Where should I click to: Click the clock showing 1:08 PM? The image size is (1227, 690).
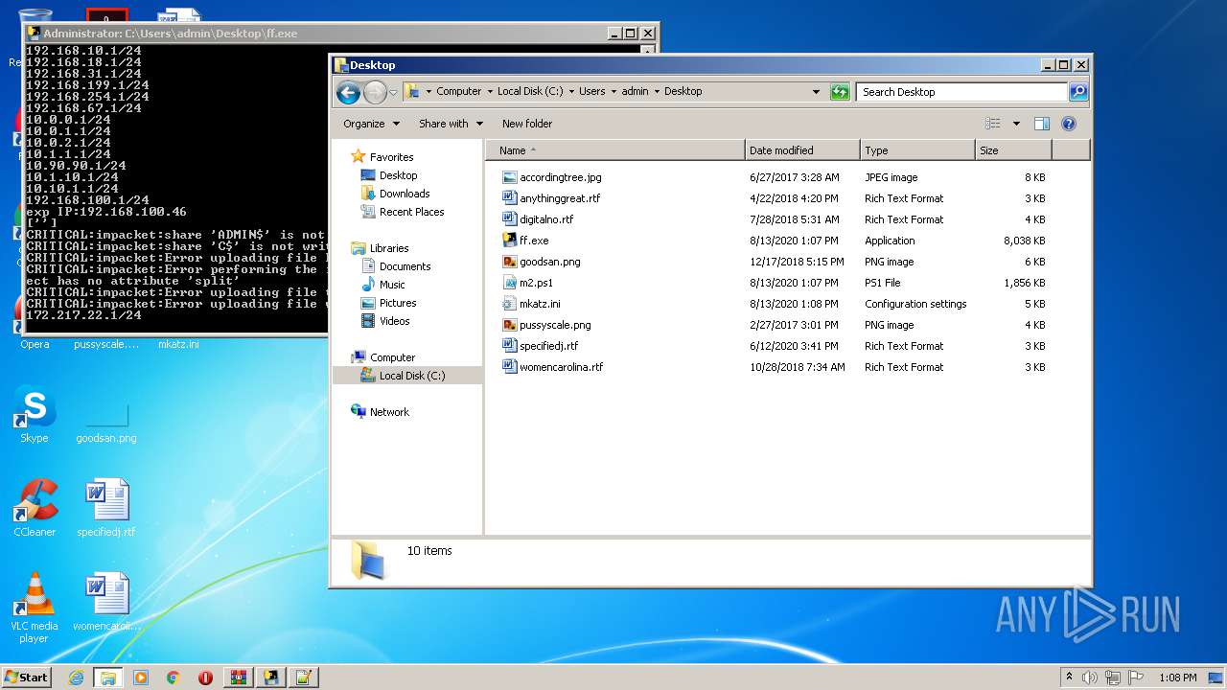1177,678
